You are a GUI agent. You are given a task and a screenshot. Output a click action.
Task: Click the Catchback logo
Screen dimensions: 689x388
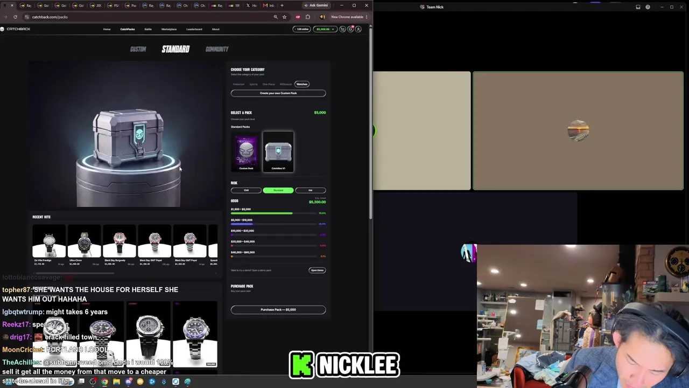coord(16,29)
